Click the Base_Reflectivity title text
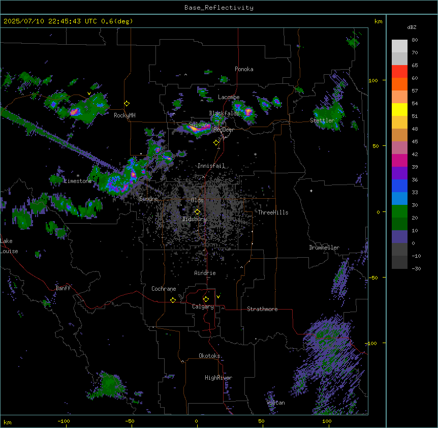This screenshot has height=428, width=438. tap(219, 8)
